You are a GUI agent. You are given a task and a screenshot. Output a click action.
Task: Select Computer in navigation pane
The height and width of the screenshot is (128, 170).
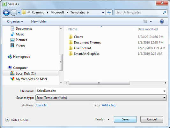point(20,68)
